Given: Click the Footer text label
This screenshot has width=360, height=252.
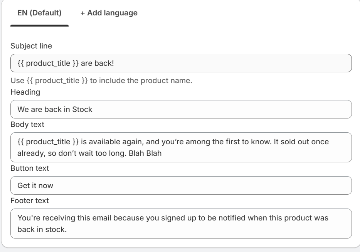Looking at the screenshot, I should pos(30,200).
